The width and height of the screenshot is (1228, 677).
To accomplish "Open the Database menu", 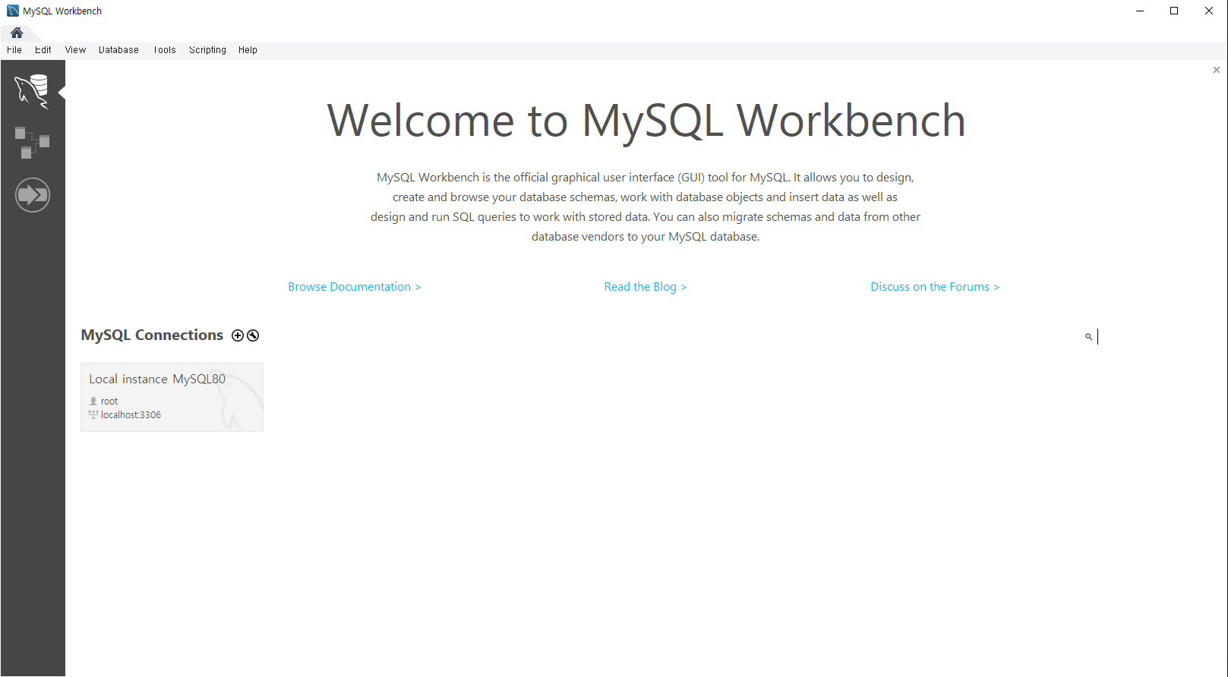I will 118,50.
